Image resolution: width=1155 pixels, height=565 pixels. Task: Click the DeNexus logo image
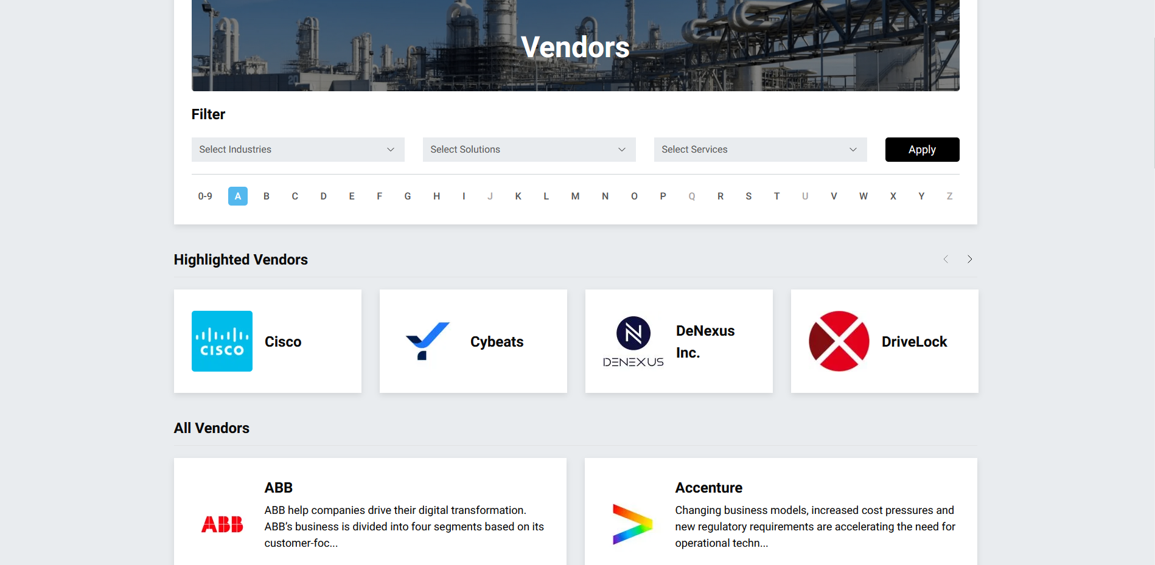(633, 341)
